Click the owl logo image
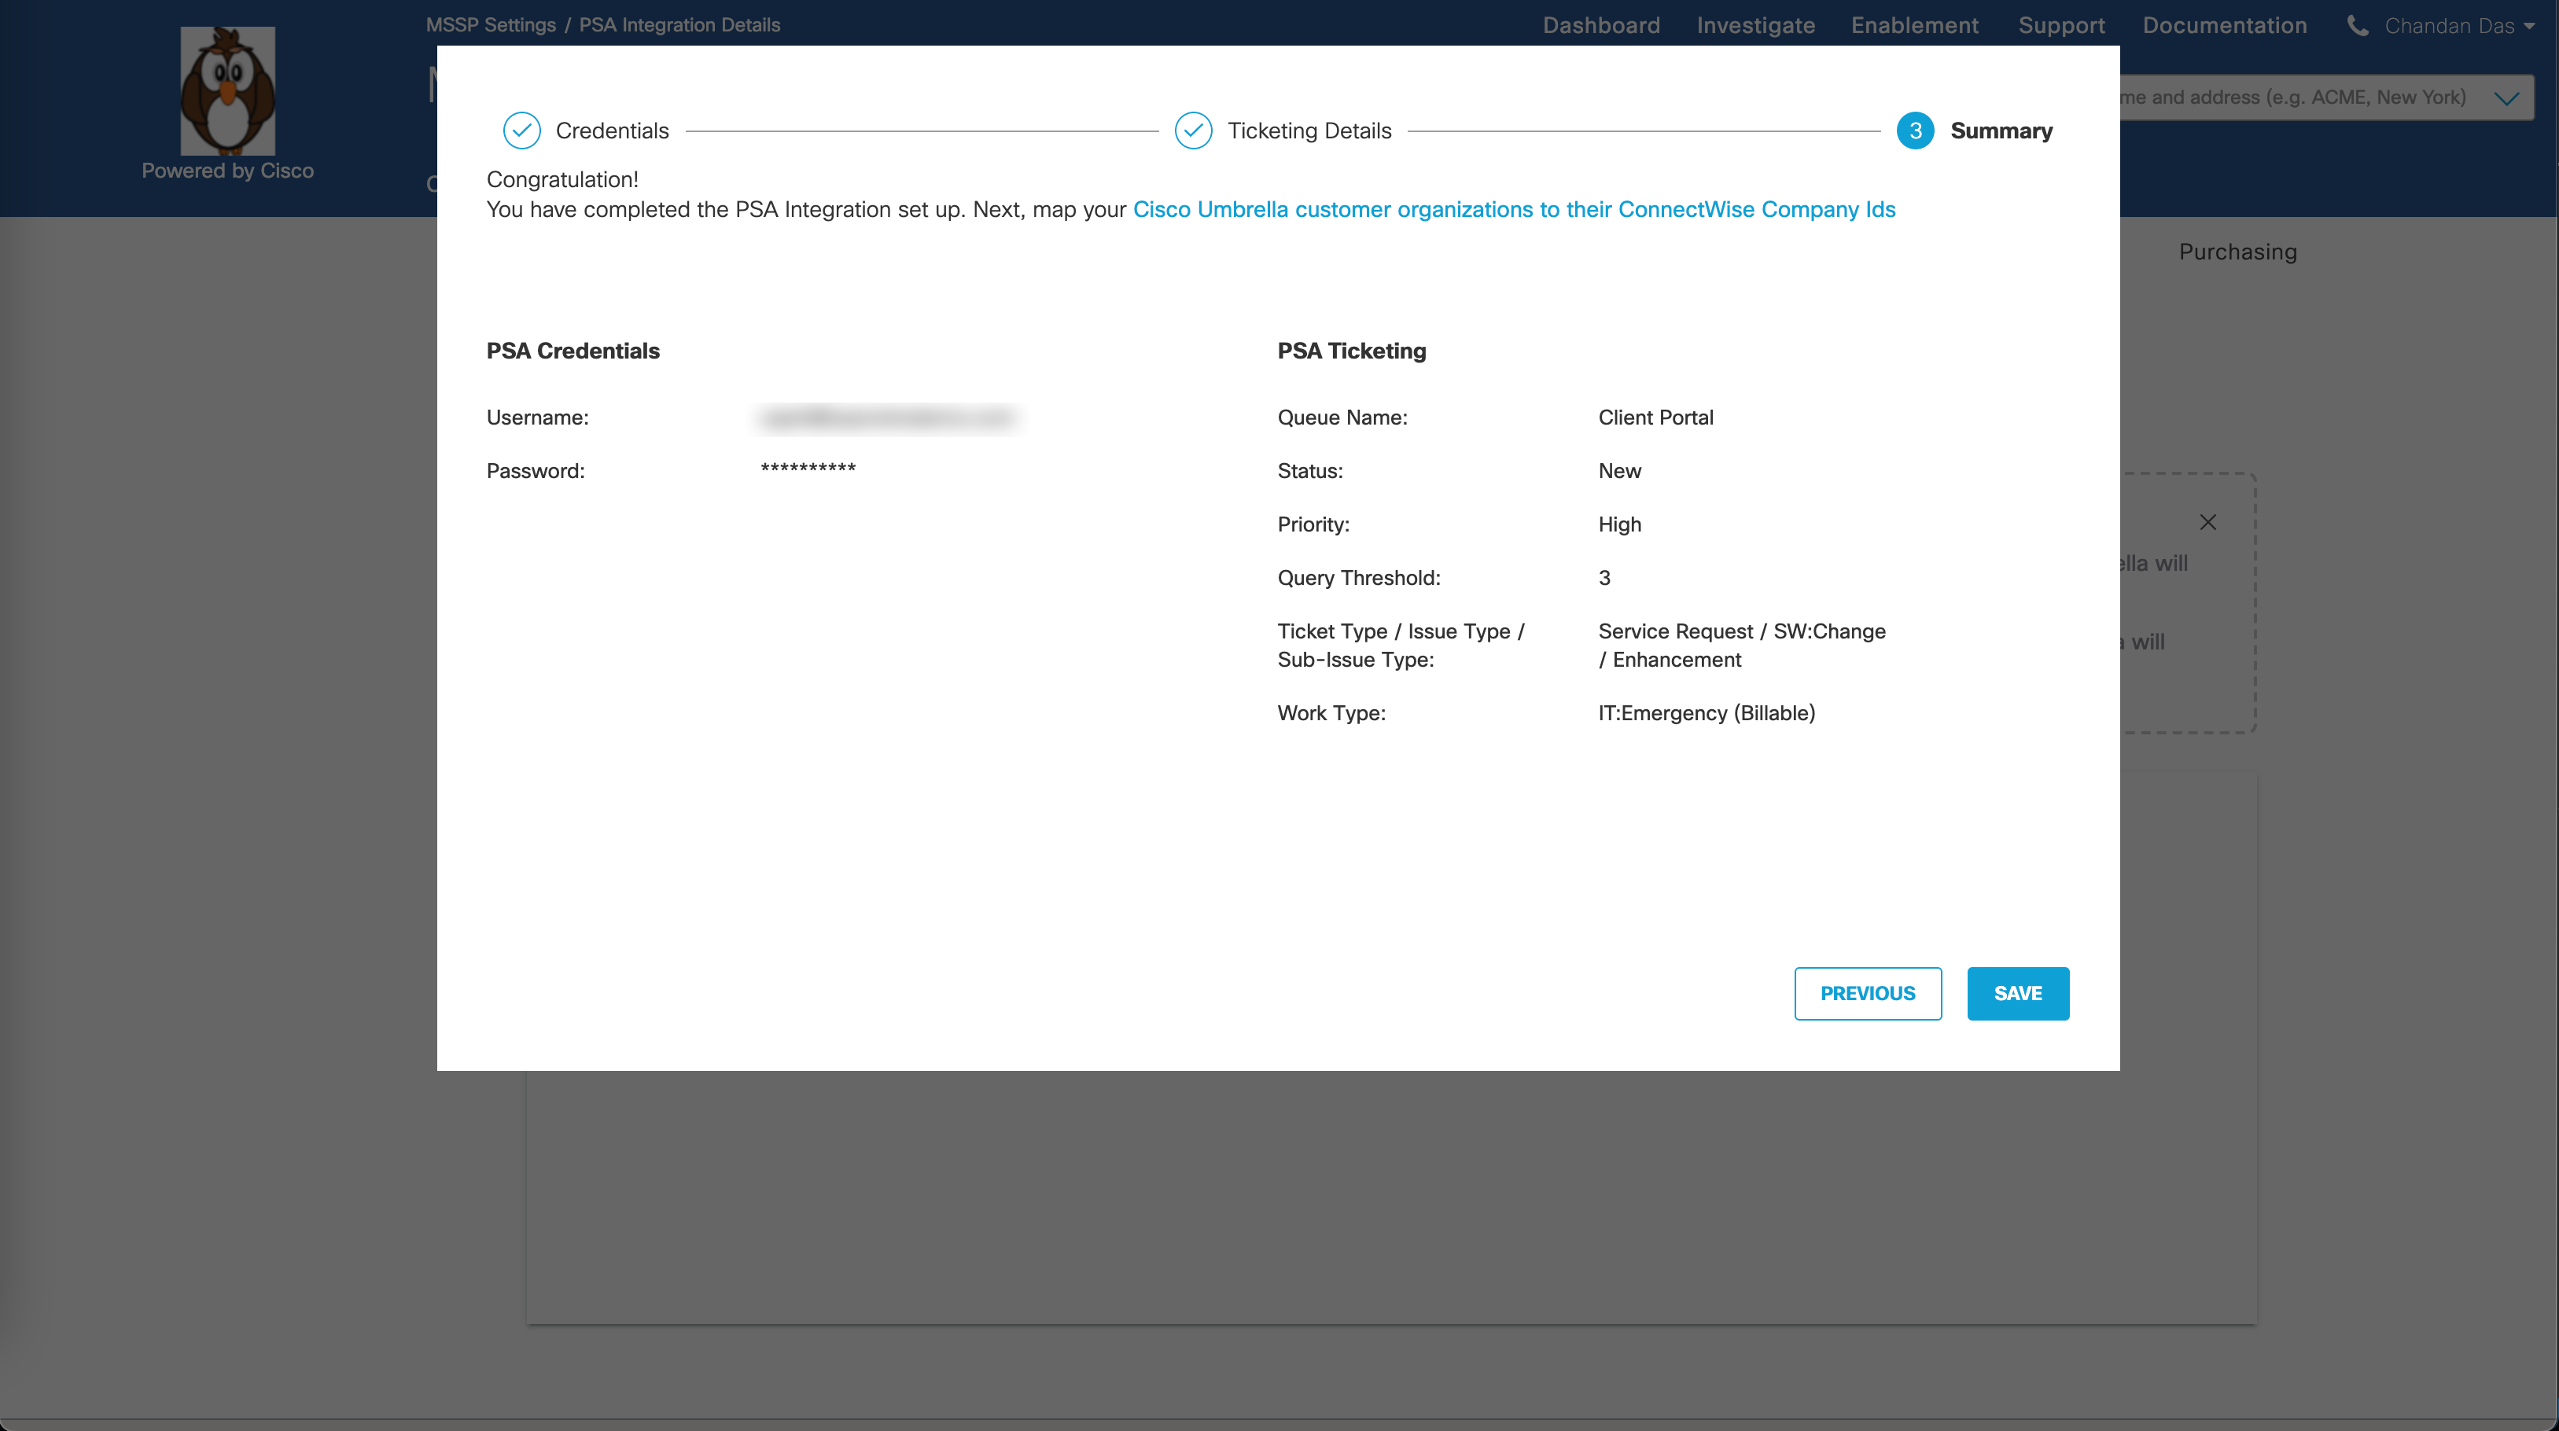 coord(227,90)
